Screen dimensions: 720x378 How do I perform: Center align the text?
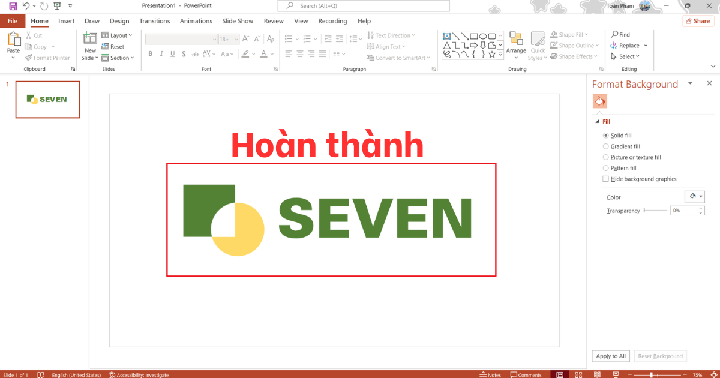point(300,54)
